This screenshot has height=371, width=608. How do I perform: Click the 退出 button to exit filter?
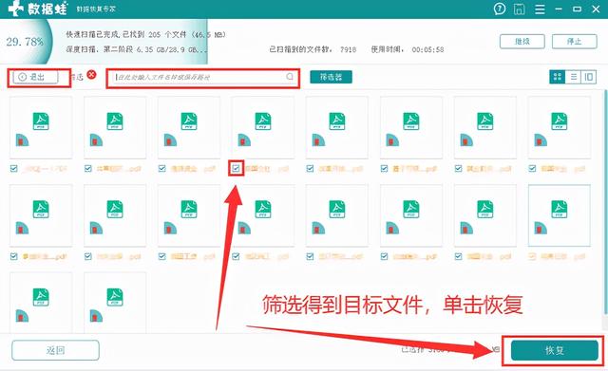[36, 77]
